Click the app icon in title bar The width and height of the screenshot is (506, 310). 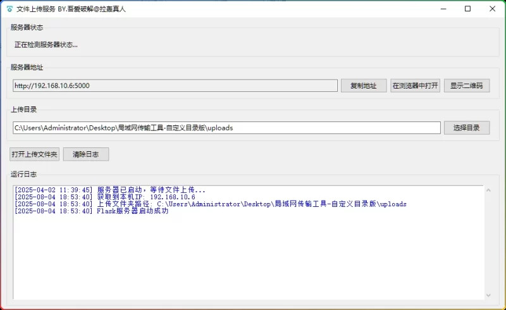click(9, 9)
